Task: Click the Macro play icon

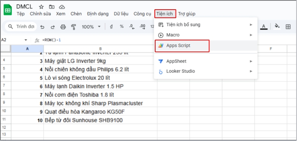Action: click(161, 35)
